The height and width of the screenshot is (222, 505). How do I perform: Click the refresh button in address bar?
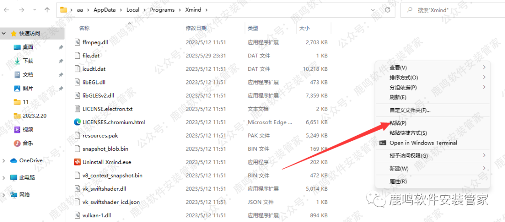(387, 9)
